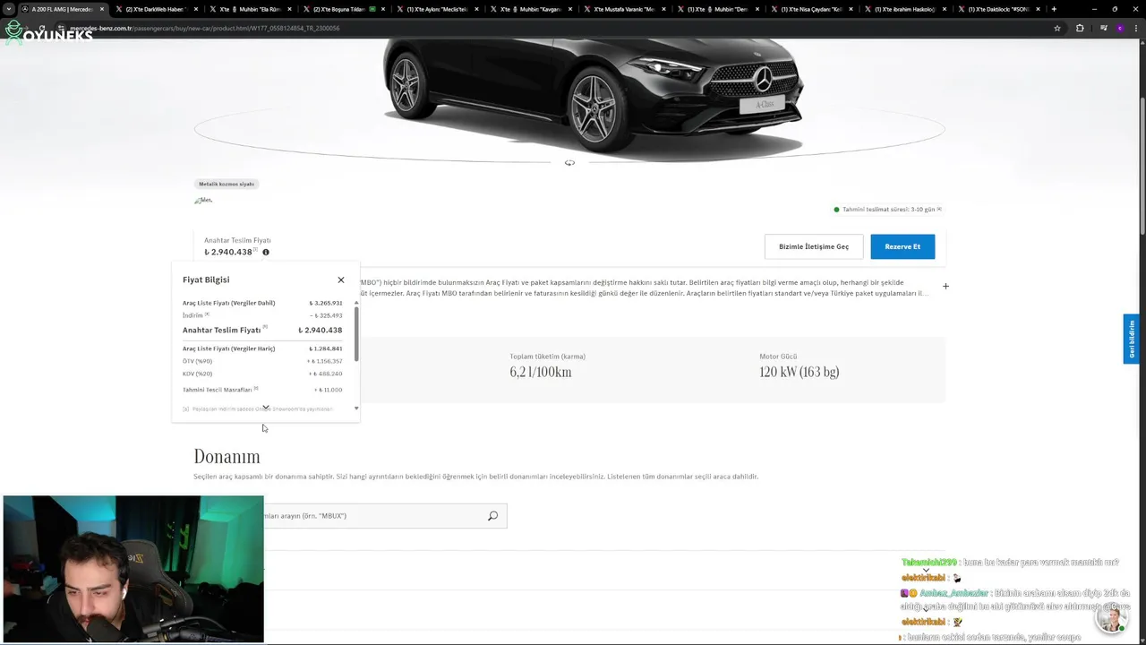Open Chrome three-dot menu
The width and height of the screenshot is (1146, 645).
tap(1138, 28)
